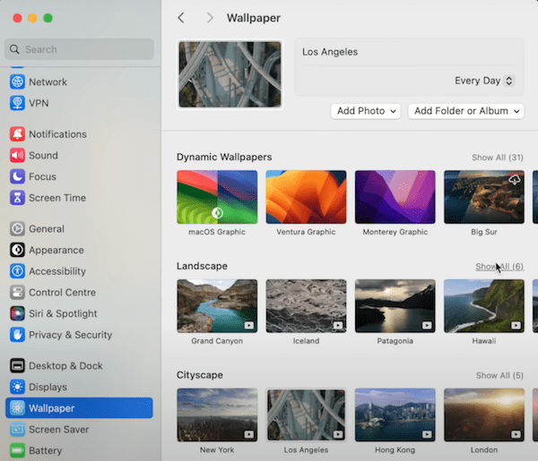This screenshot has width=538, height=461.
Task: Click the Sound speaker icon
Action: [x=17, y=155]
